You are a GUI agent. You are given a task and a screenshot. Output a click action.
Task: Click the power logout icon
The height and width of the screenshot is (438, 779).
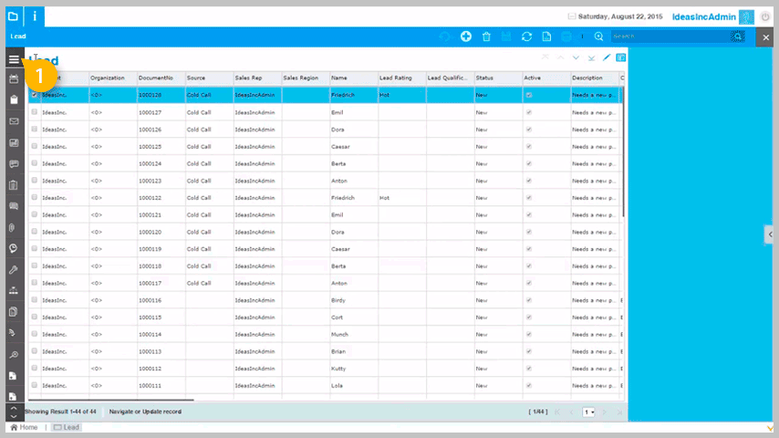coord(765,16)
